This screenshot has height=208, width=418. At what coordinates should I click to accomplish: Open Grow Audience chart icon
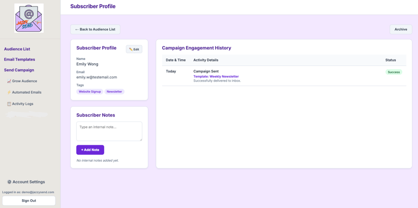9,81
